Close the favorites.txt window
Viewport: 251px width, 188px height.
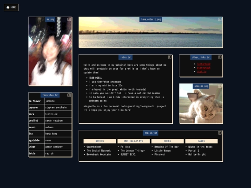69,95
